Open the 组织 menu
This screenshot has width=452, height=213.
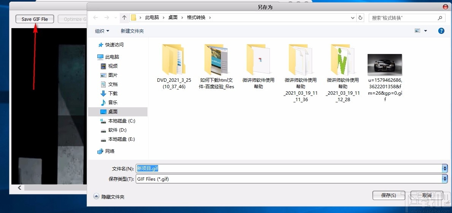point(102,31)
